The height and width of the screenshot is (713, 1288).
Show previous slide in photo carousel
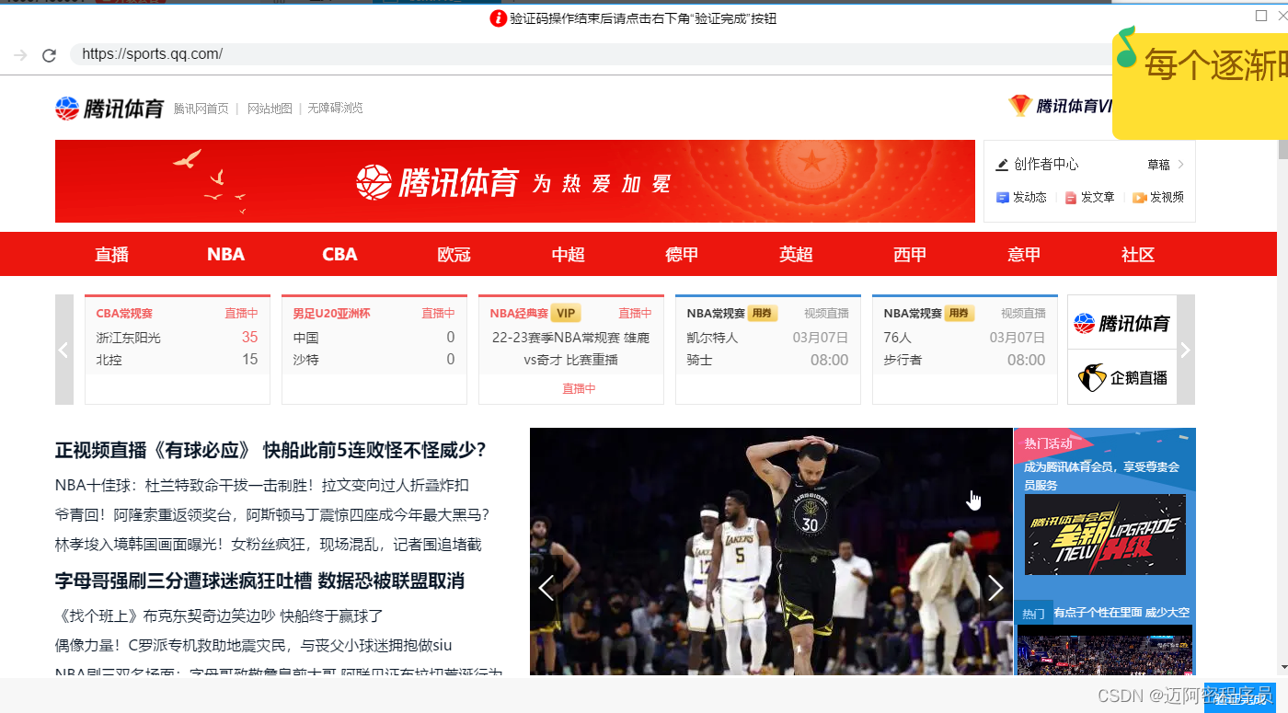click(x=546, y=588)
